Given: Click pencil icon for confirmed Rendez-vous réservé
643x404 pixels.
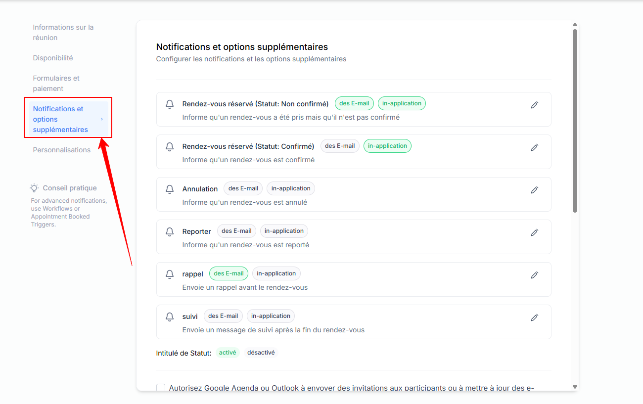Looking at the screenshot, I should (534, 147).
